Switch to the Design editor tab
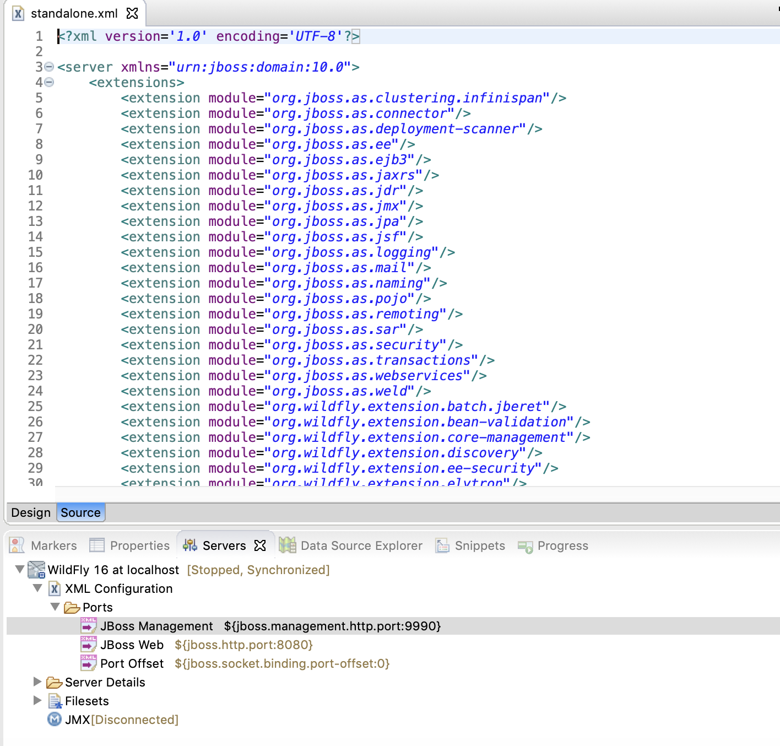780x746 pixels. pyautogui.click(x=31, y=512)
